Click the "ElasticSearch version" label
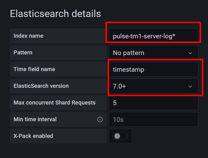This screenshot has height=158, width=208. pyautogui.click(x=41, y=86)
